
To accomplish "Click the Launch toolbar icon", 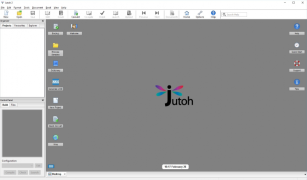I will (115, 14).
